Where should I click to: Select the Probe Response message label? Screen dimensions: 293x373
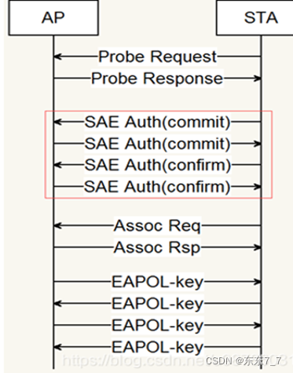[x=157, y=79]
